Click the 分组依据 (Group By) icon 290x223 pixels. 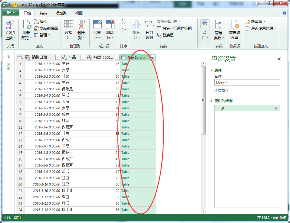point(149,24)
